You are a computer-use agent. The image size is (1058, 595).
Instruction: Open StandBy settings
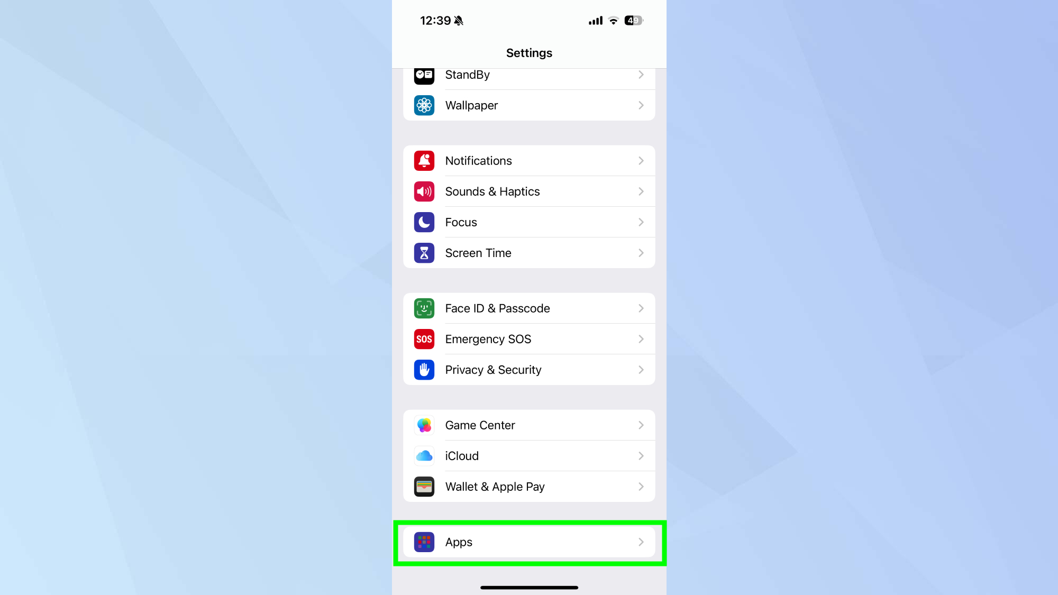coord(529,75)
